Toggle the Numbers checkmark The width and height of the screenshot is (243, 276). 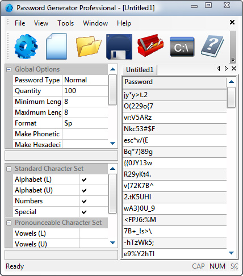pos(84,201)
